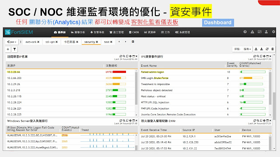Click the dashboard refresh icon beside export
Screen dimensions: 280x157
[x=267, y=49]
